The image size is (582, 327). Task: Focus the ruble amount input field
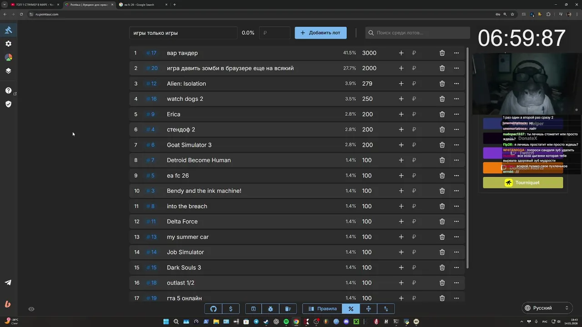pyautogui.click(x=275, y=33)
